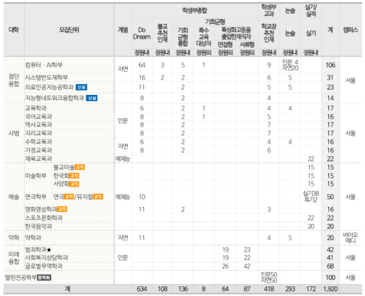The width and height of the screenshot is (365, 296).
Task: Click the orange 교직 badge next to 영화영상학과
Action: coord(62,209)
